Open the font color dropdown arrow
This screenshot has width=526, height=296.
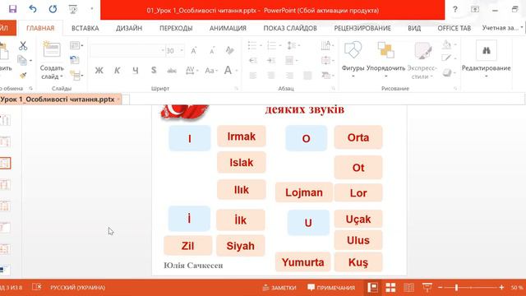pos(237,71)
